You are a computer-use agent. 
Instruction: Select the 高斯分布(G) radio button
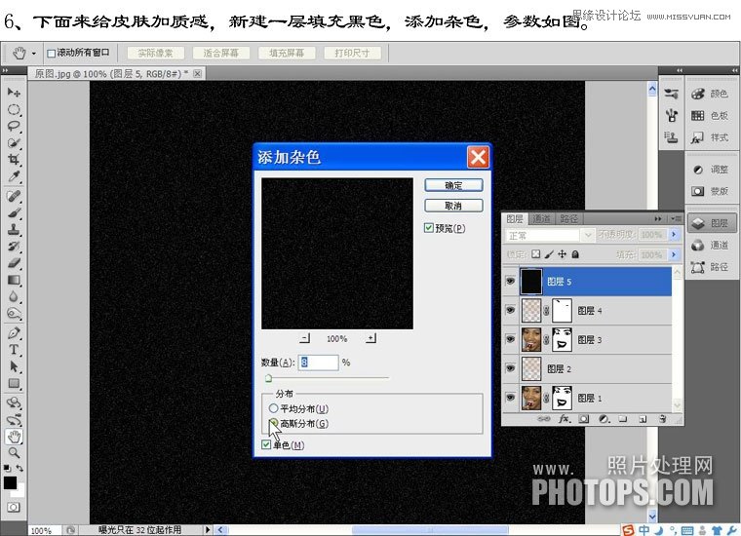[x=273, y=423]
